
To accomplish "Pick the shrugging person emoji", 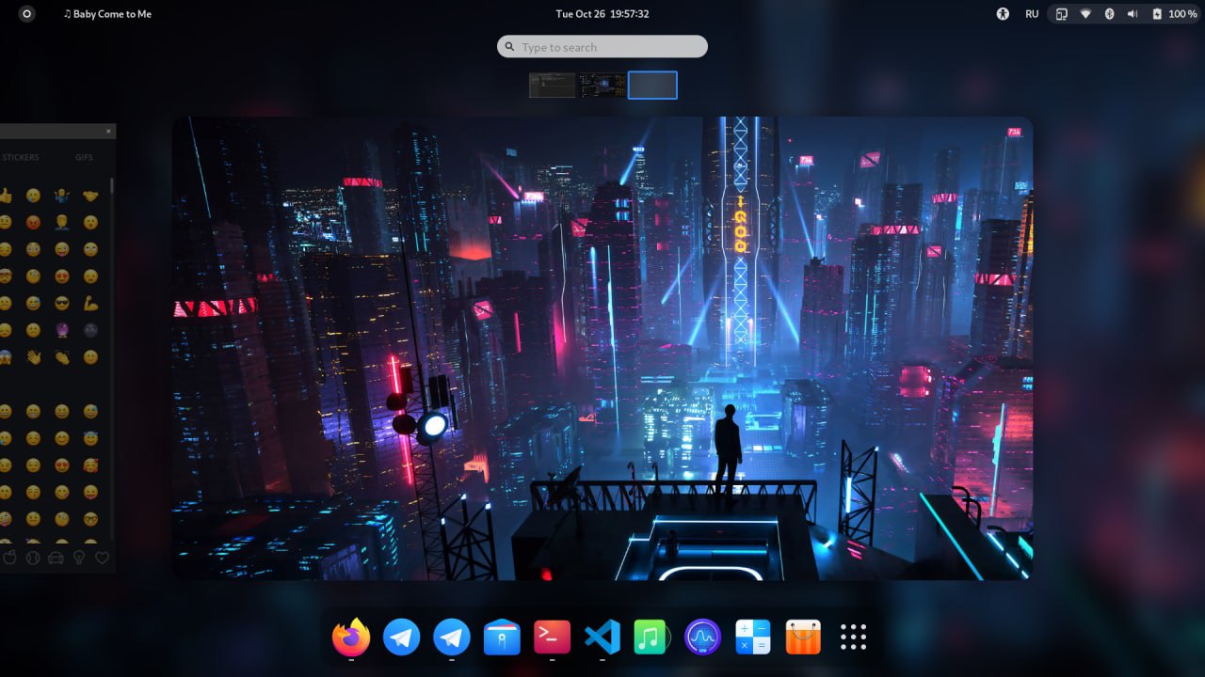I will pyautogui.click(x=62, y=196).
